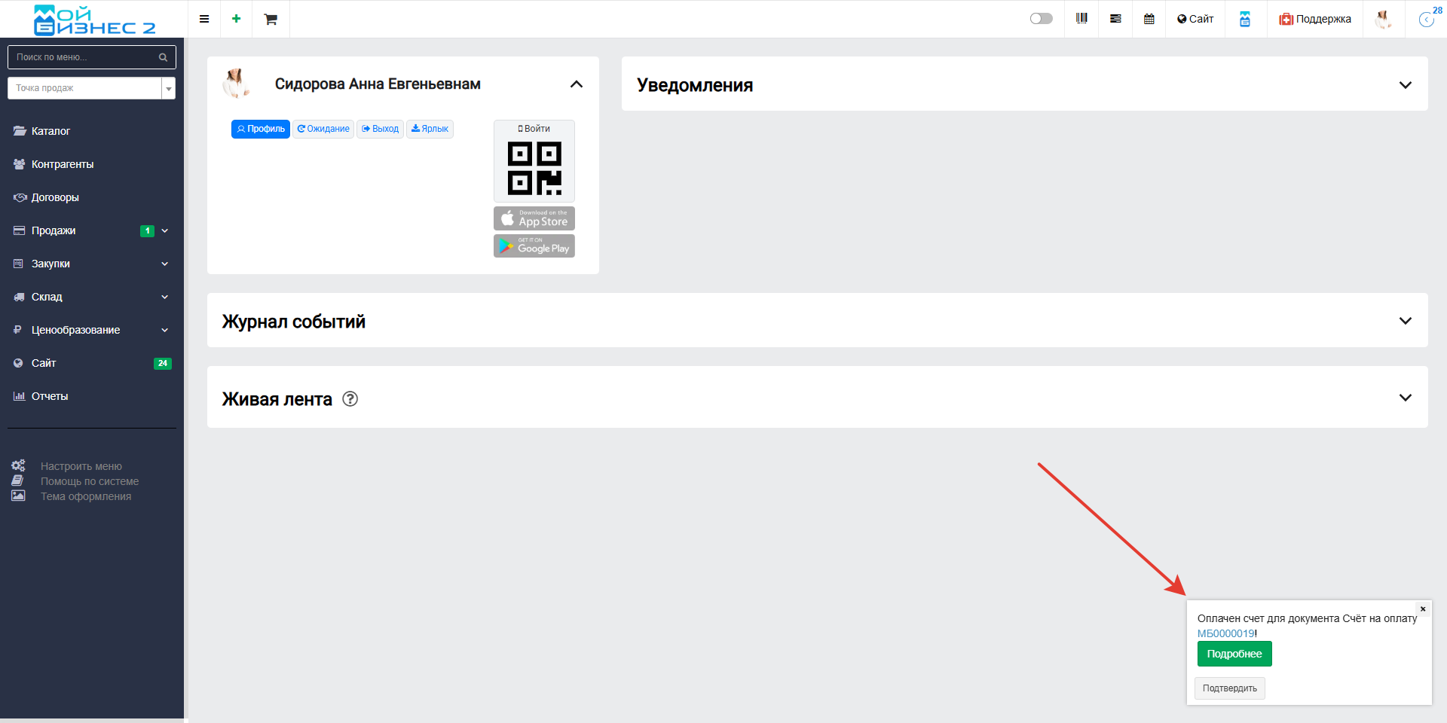Open the clock icon with 28 badge

(x=1427, y=19)
